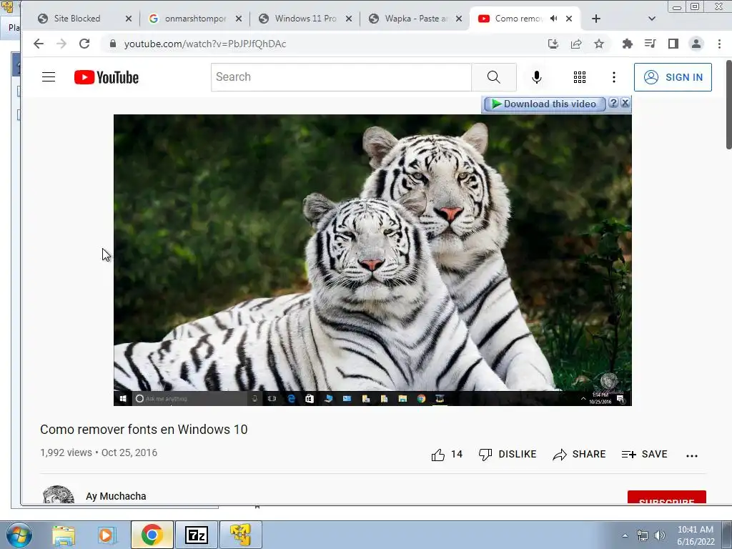Bookmark this page with the star icon
Viewport: 732px width, 549px height.
click(x=599, y=44)
